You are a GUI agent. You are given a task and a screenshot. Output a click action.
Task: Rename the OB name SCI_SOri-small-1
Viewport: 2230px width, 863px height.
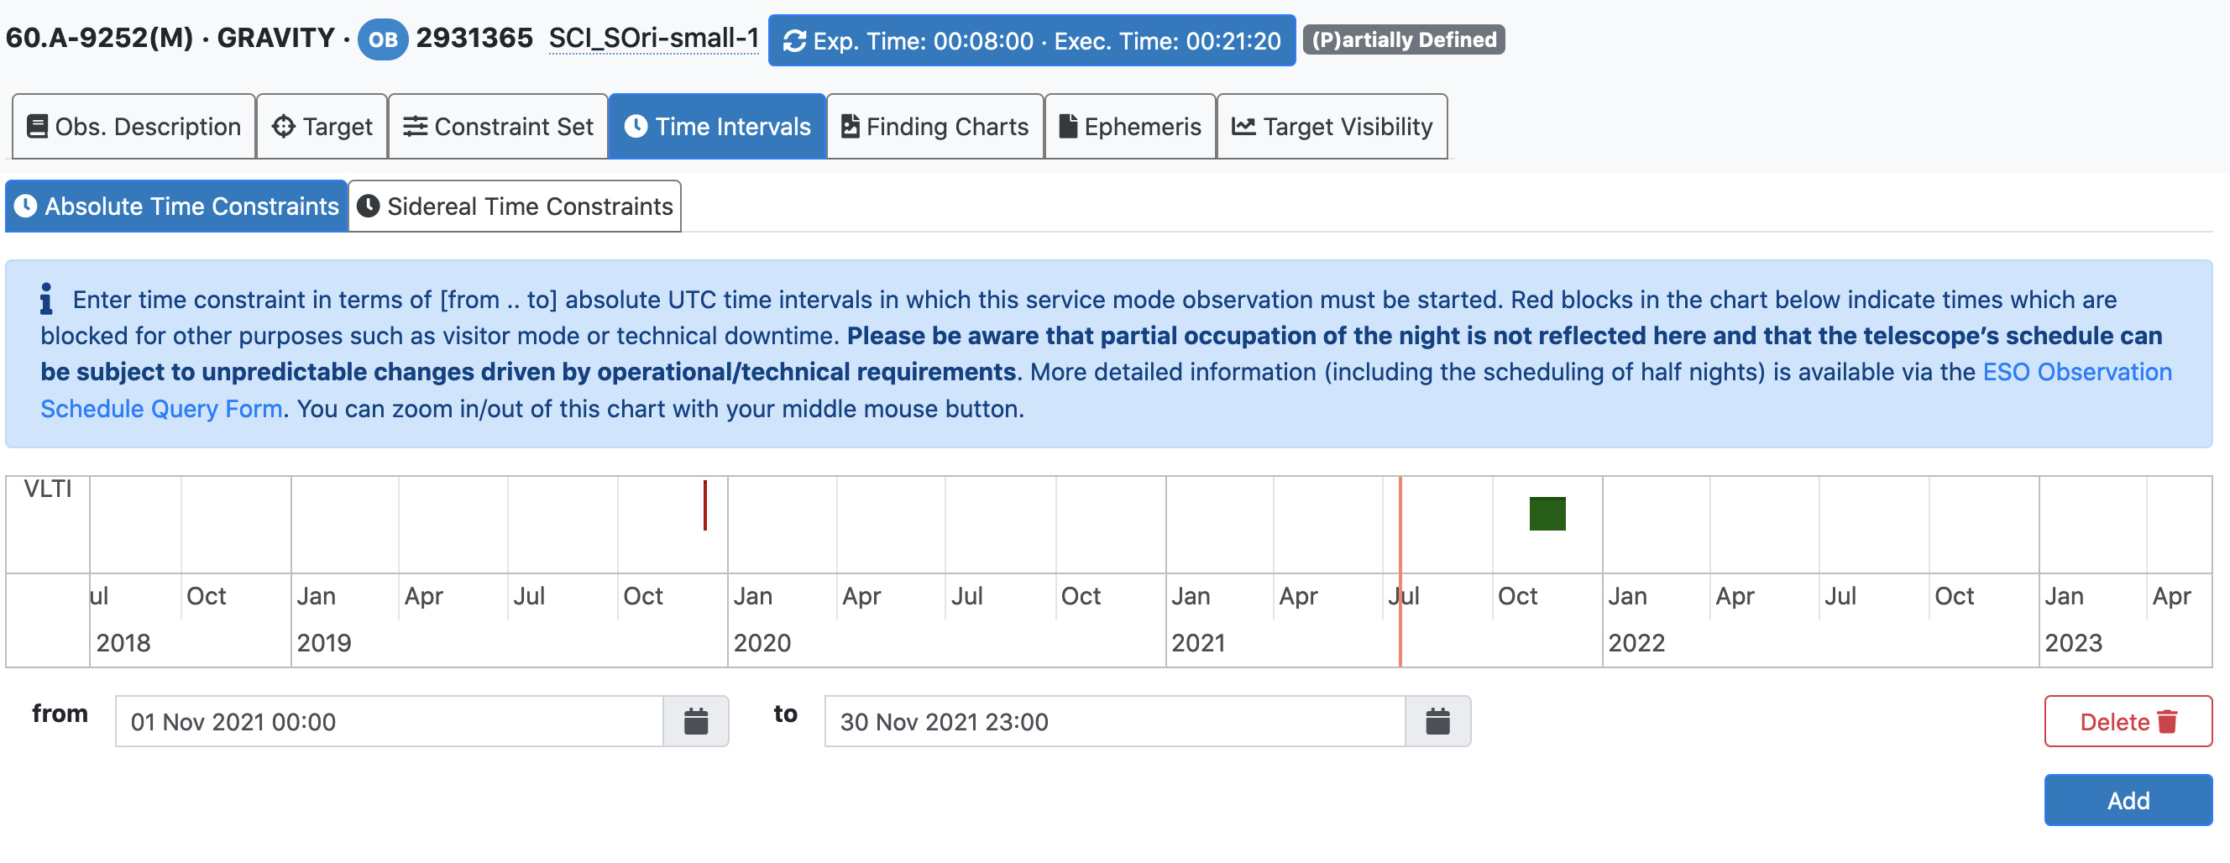[x=653, y=39]
